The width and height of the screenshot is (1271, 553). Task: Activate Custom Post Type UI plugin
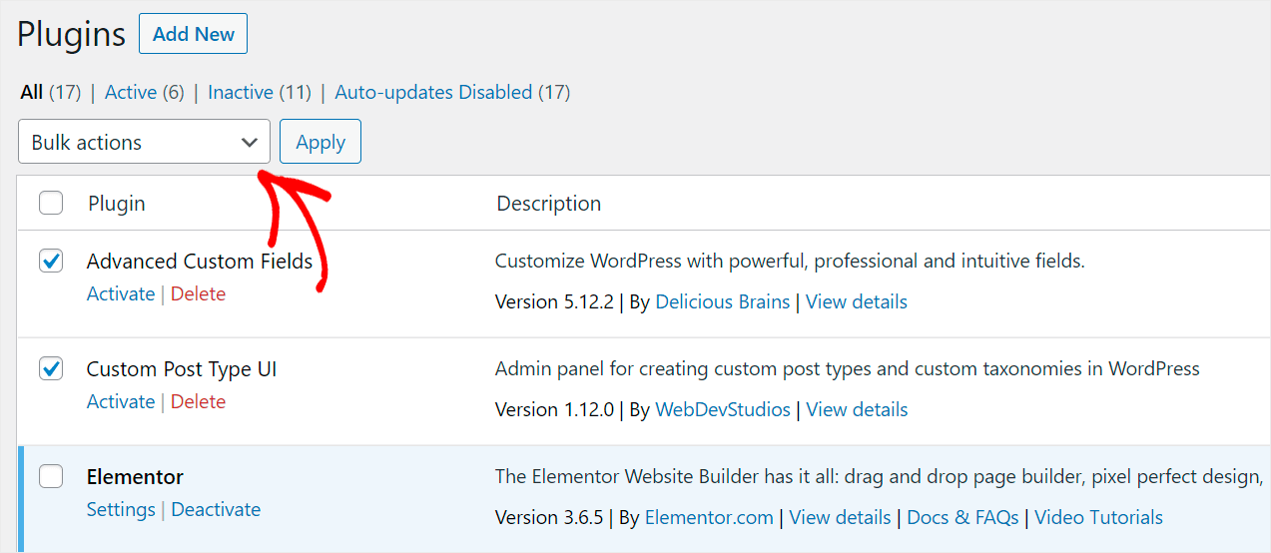point(121,401)
